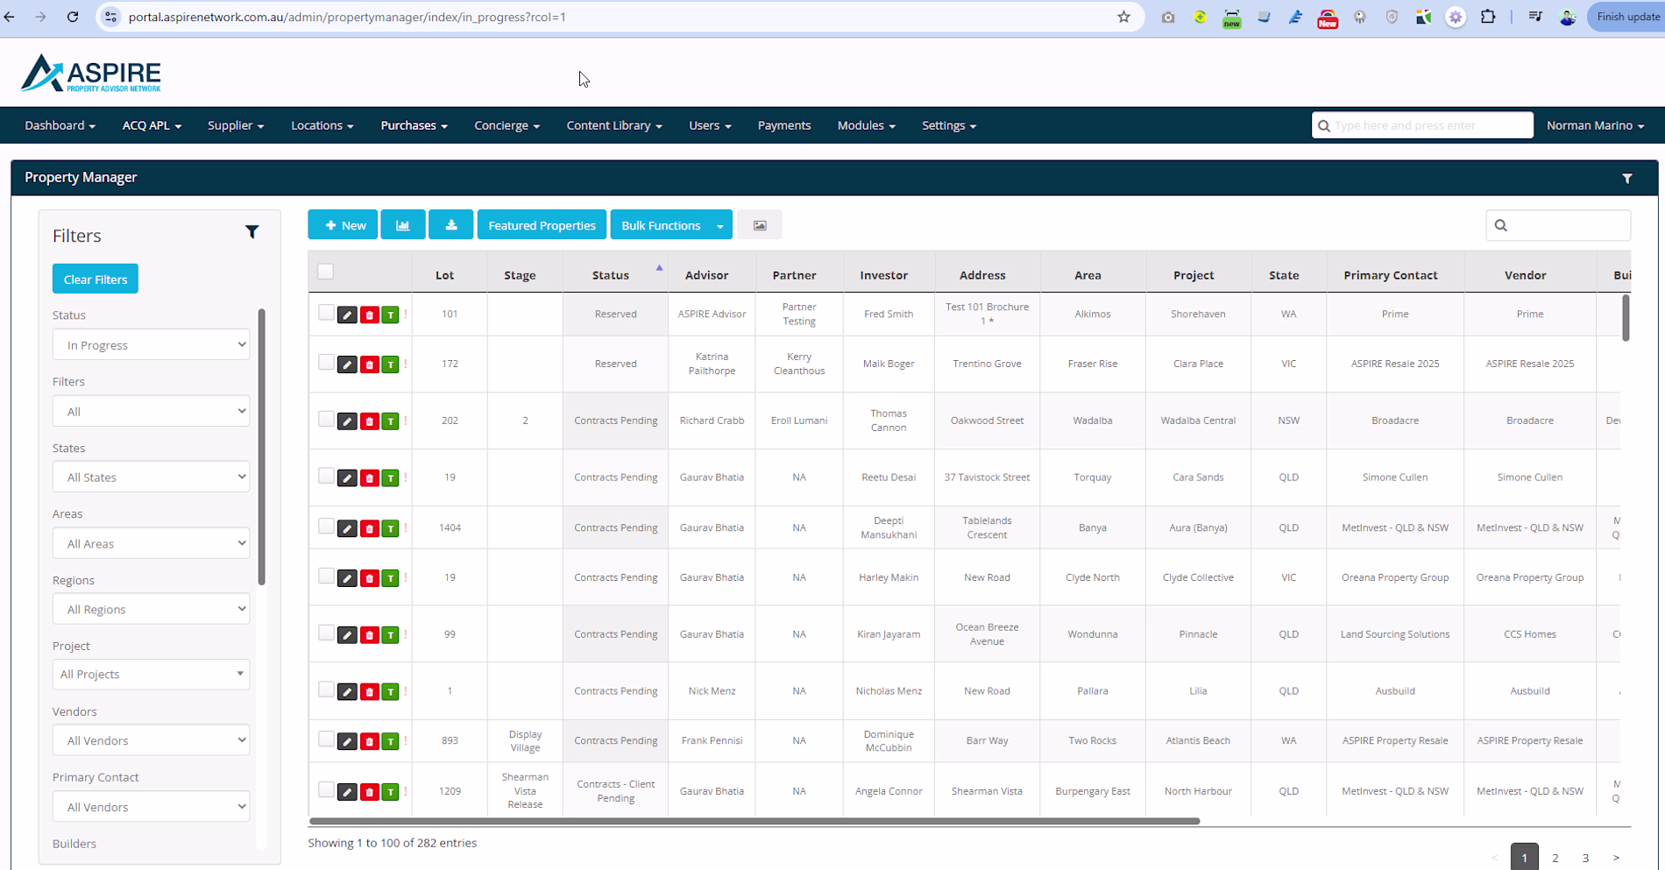The image size is (1665, 870).
Task: Open pencil edit icon for Reetu Desai row
Action: (x=347, y=478)
